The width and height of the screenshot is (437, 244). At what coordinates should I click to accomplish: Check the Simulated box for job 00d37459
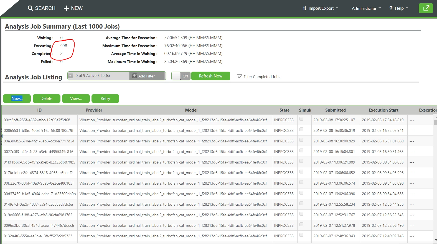click(301, 193)
